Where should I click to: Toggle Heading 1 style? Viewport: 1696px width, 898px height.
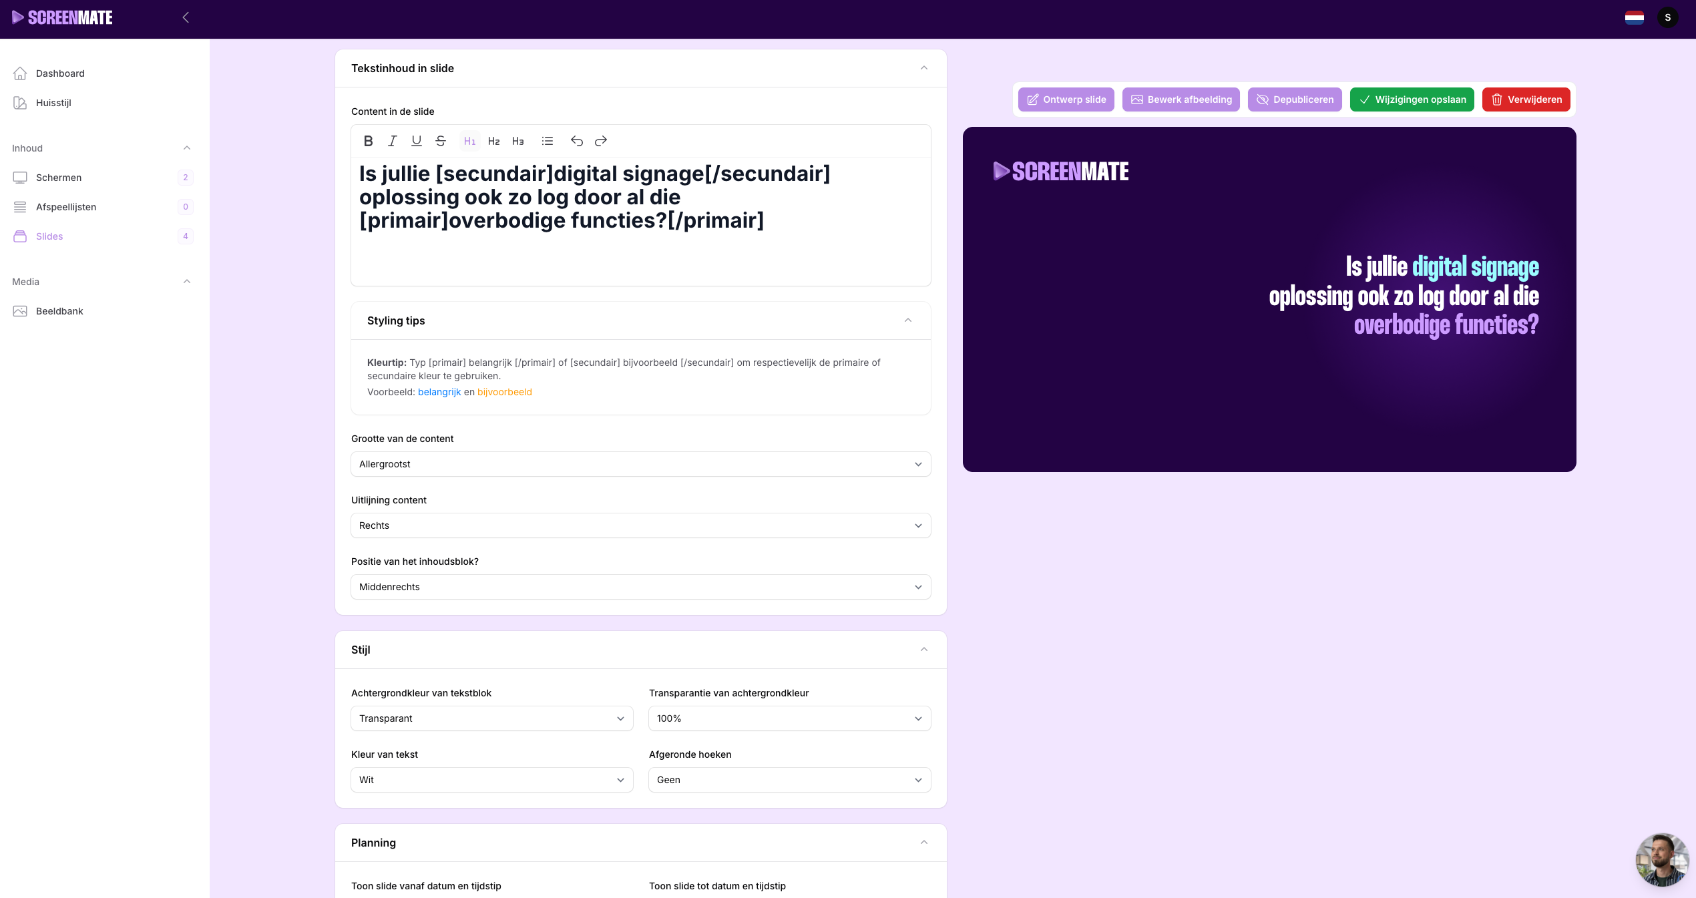pyautogui.click(x=469, y=141)
